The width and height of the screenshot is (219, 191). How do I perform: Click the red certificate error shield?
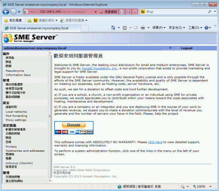101,12
